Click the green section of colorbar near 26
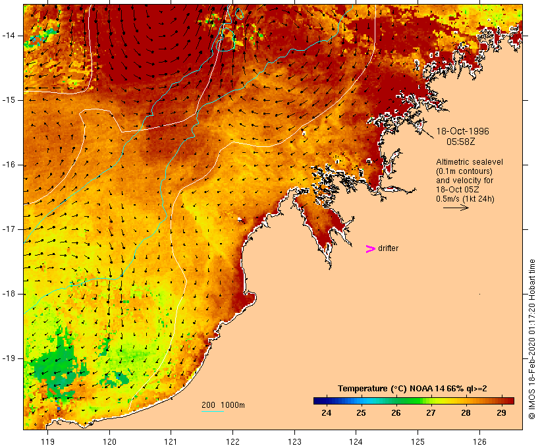Image resolution: width=540 pixels, height=448 pixels. click(396, 401)
